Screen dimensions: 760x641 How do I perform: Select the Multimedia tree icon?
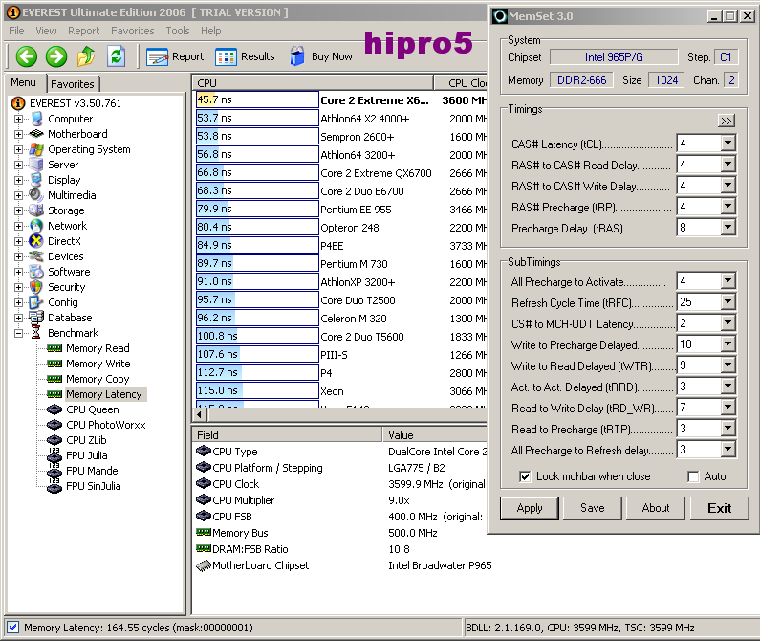(36, 195)
